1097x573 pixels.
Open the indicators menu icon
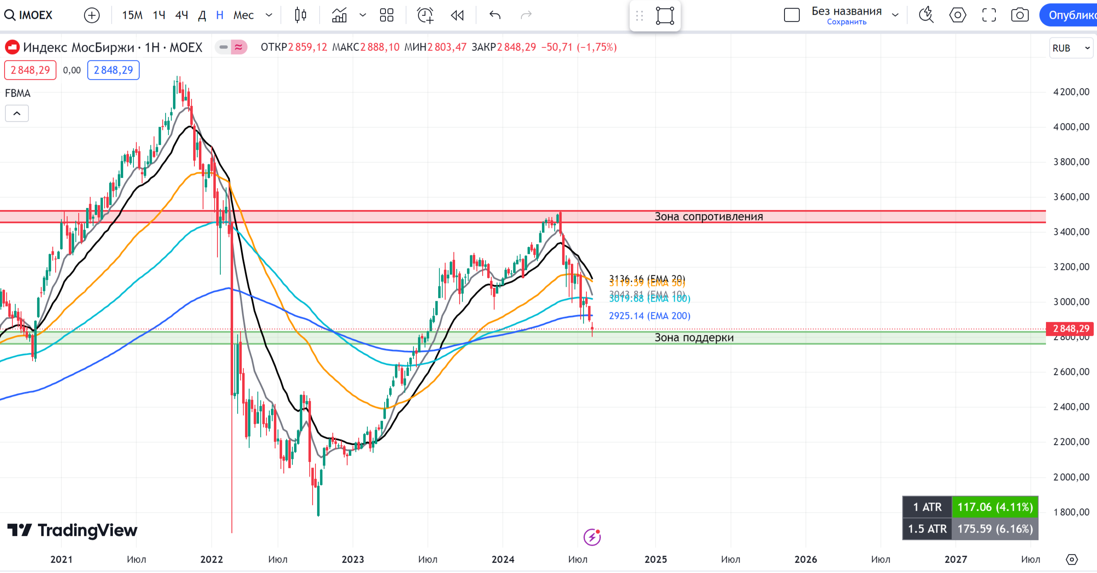coord(339,15)
